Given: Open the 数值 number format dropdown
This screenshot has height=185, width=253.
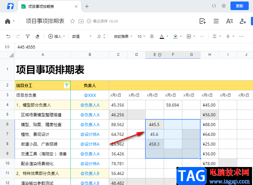Looking at the screenshot, I should point(82,36).
